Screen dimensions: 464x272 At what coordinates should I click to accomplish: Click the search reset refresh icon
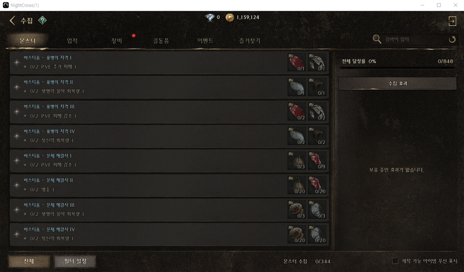coord(452,39)
